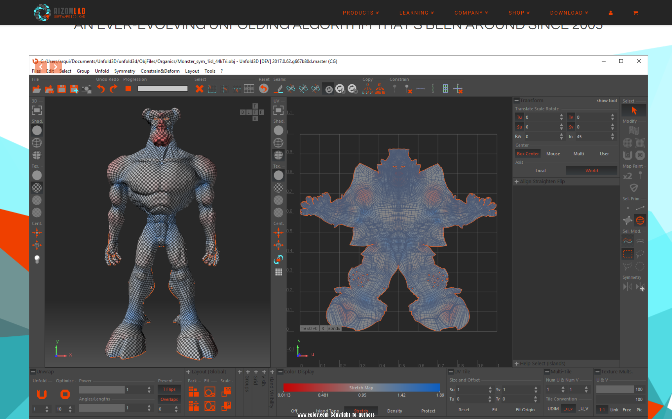
Task: Open the PRODUCTS dropdown menu
Action: pos(361,13)
